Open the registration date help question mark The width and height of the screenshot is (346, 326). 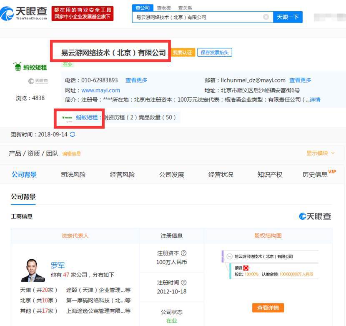(183, 282)
